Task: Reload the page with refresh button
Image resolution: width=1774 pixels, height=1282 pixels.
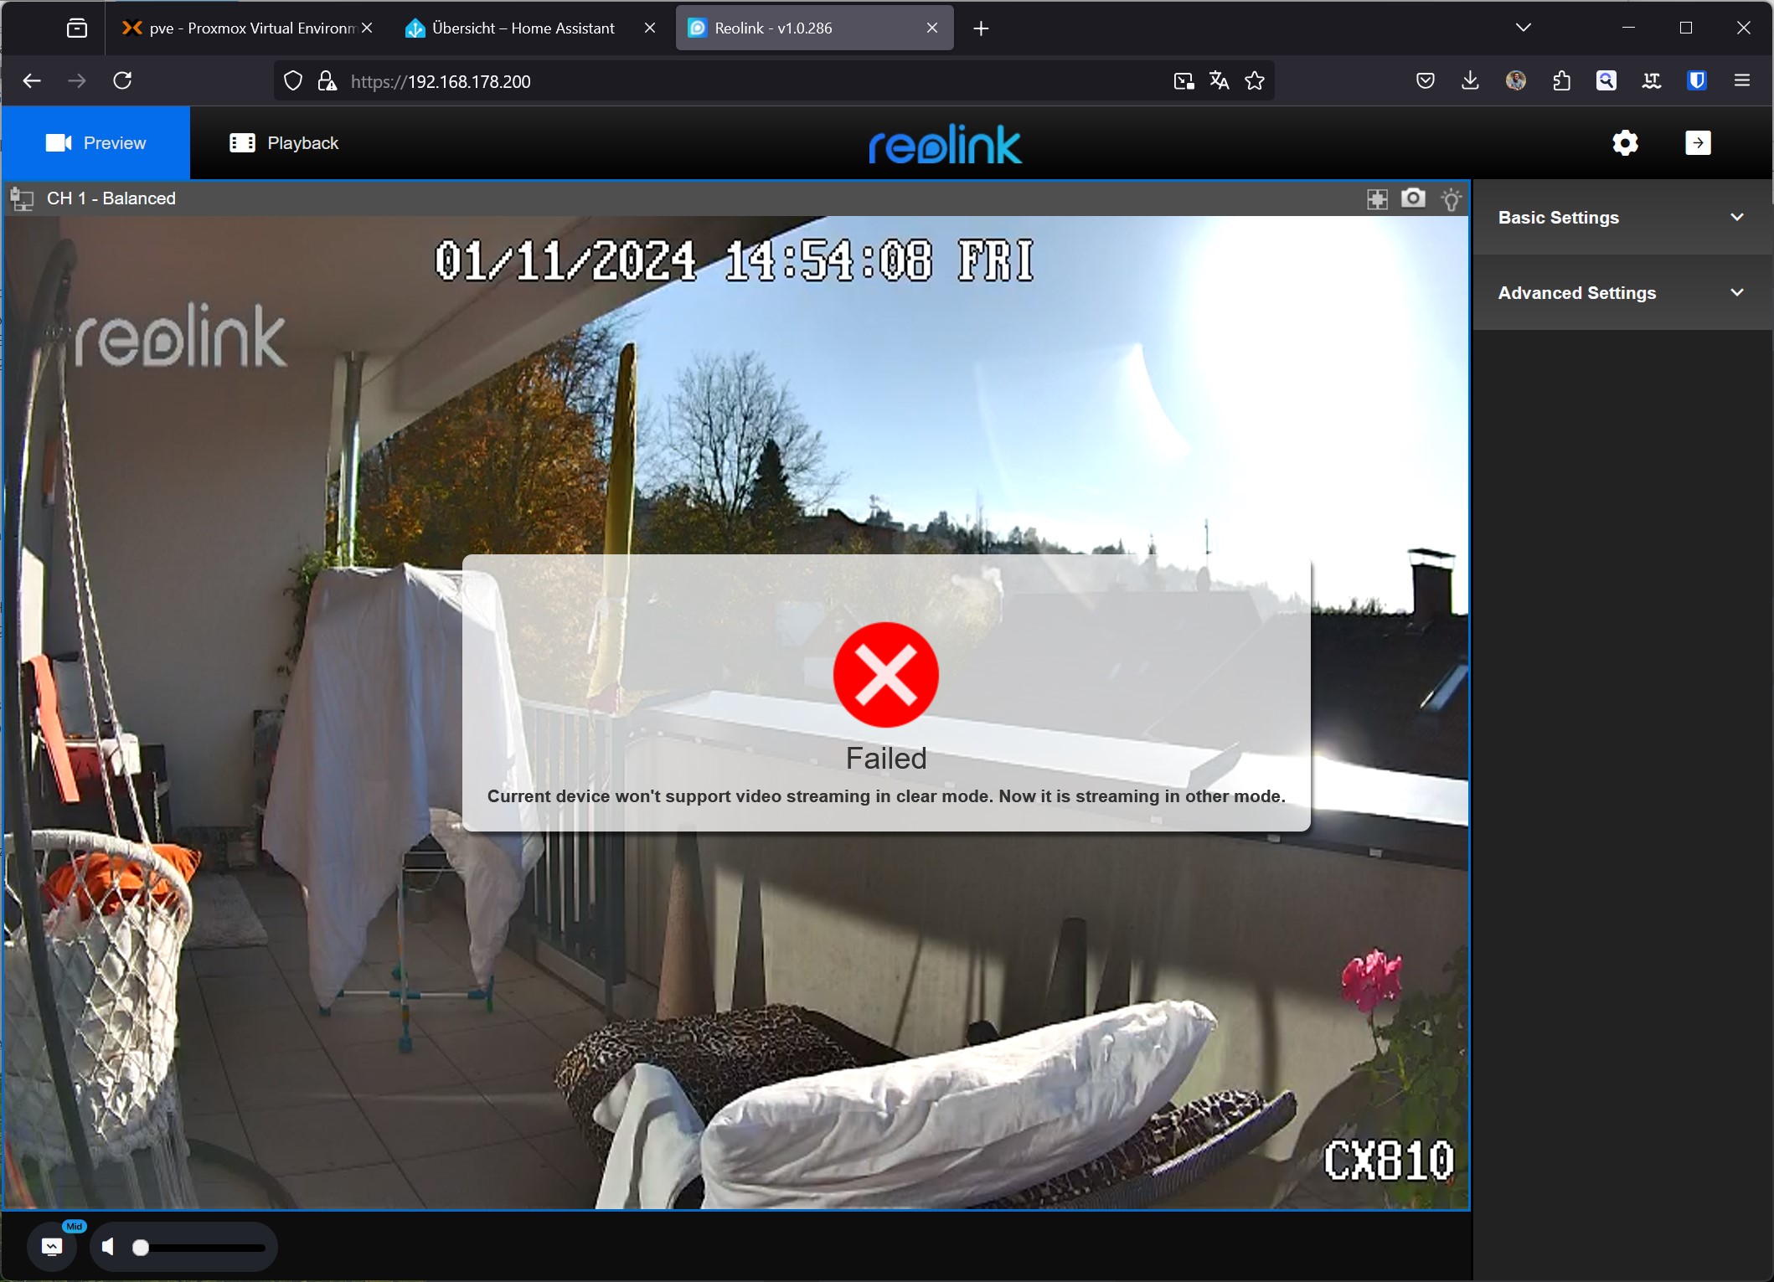Action: click(x=122, y=81)
